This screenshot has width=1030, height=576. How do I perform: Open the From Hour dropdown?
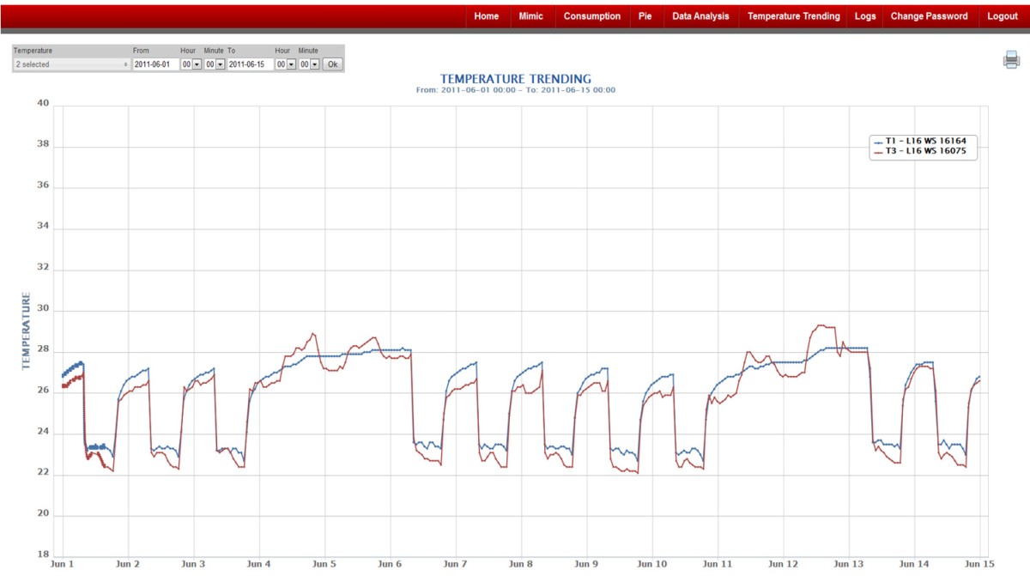(191, 64)
